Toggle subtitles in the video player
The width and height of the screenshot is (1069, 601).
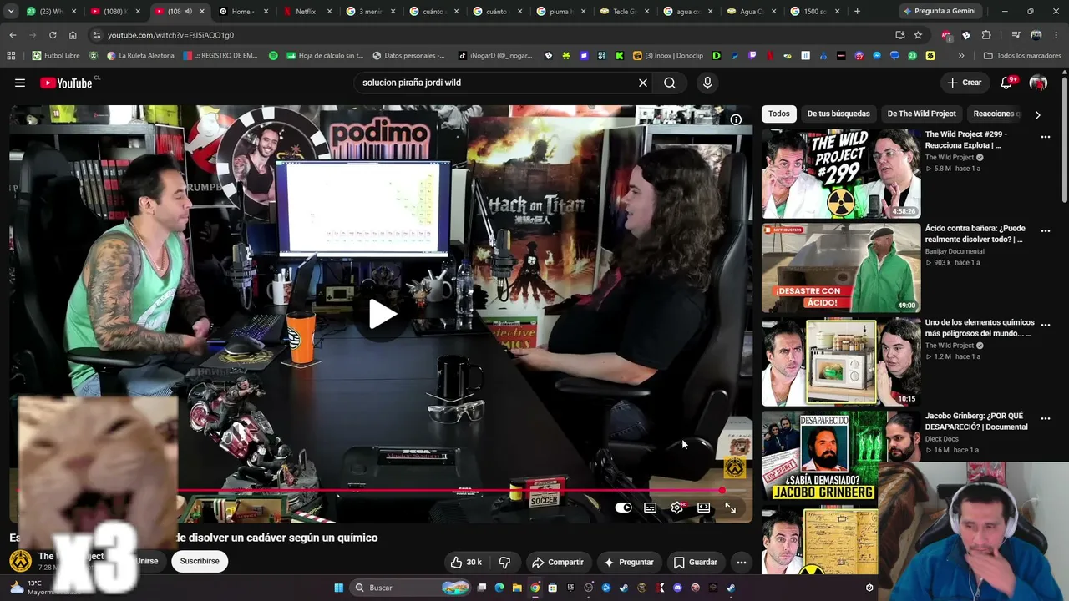tap(651, 508)
